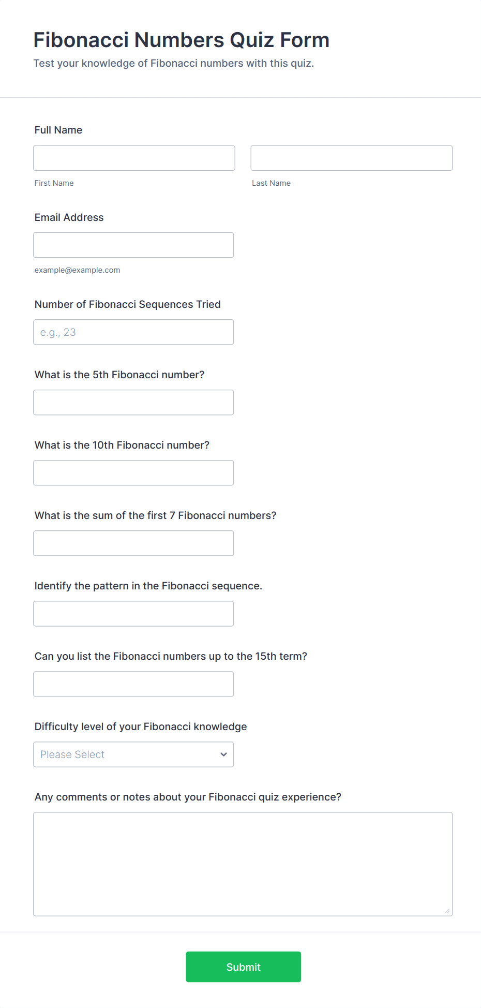Click the Fibonacci Sequences Tried number field
This screenshot has width=481, height=1008.
pos(133,332)
